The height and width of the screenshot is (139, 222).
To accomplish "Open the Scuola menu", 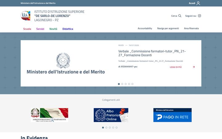I will pyautogui.click(x=27, y=29).
